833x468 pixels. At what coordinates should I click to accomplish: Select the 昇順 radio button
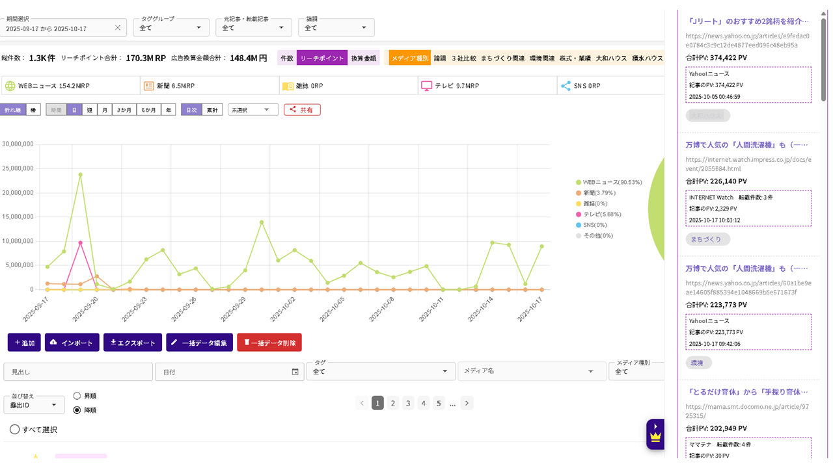click(x=77, y=396)
